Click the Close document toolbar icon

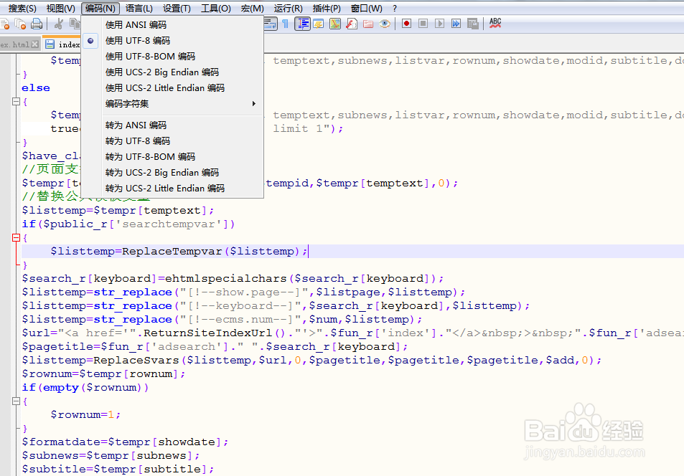click(x=4, y=24)
